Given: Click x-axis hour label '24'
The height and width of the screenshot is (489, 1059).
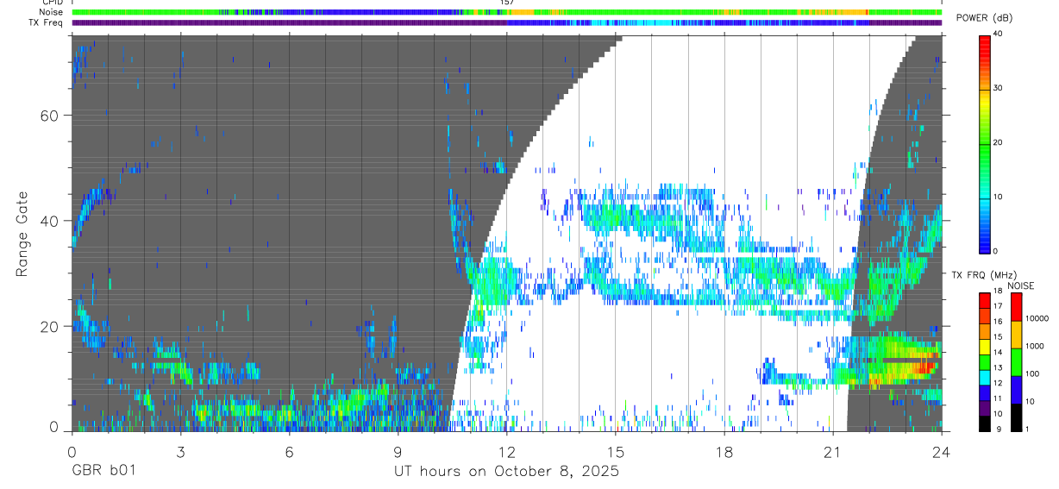Looking at the screenshot, I should [941, 452].
